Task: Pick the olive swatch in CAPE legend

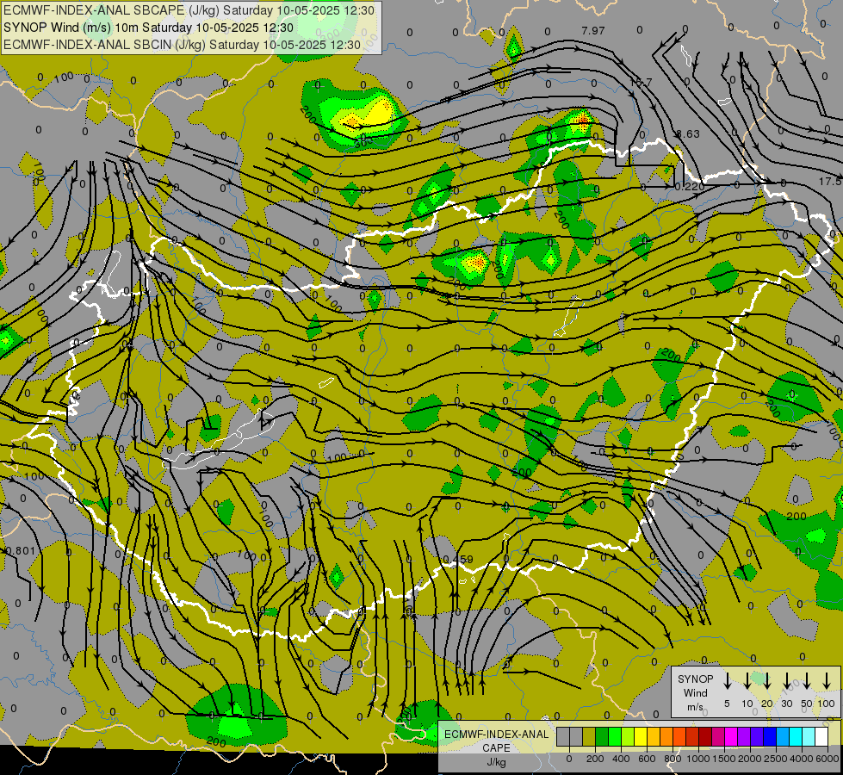Action: [589, 736]
